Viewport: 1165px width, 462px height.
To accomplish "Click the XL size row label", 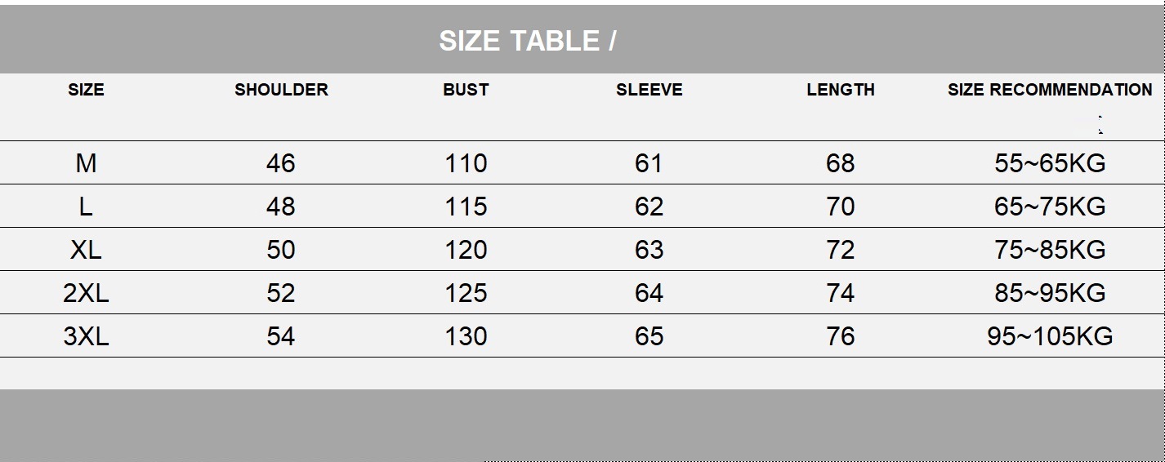I will pyautogui.click(x=86, y=250).
